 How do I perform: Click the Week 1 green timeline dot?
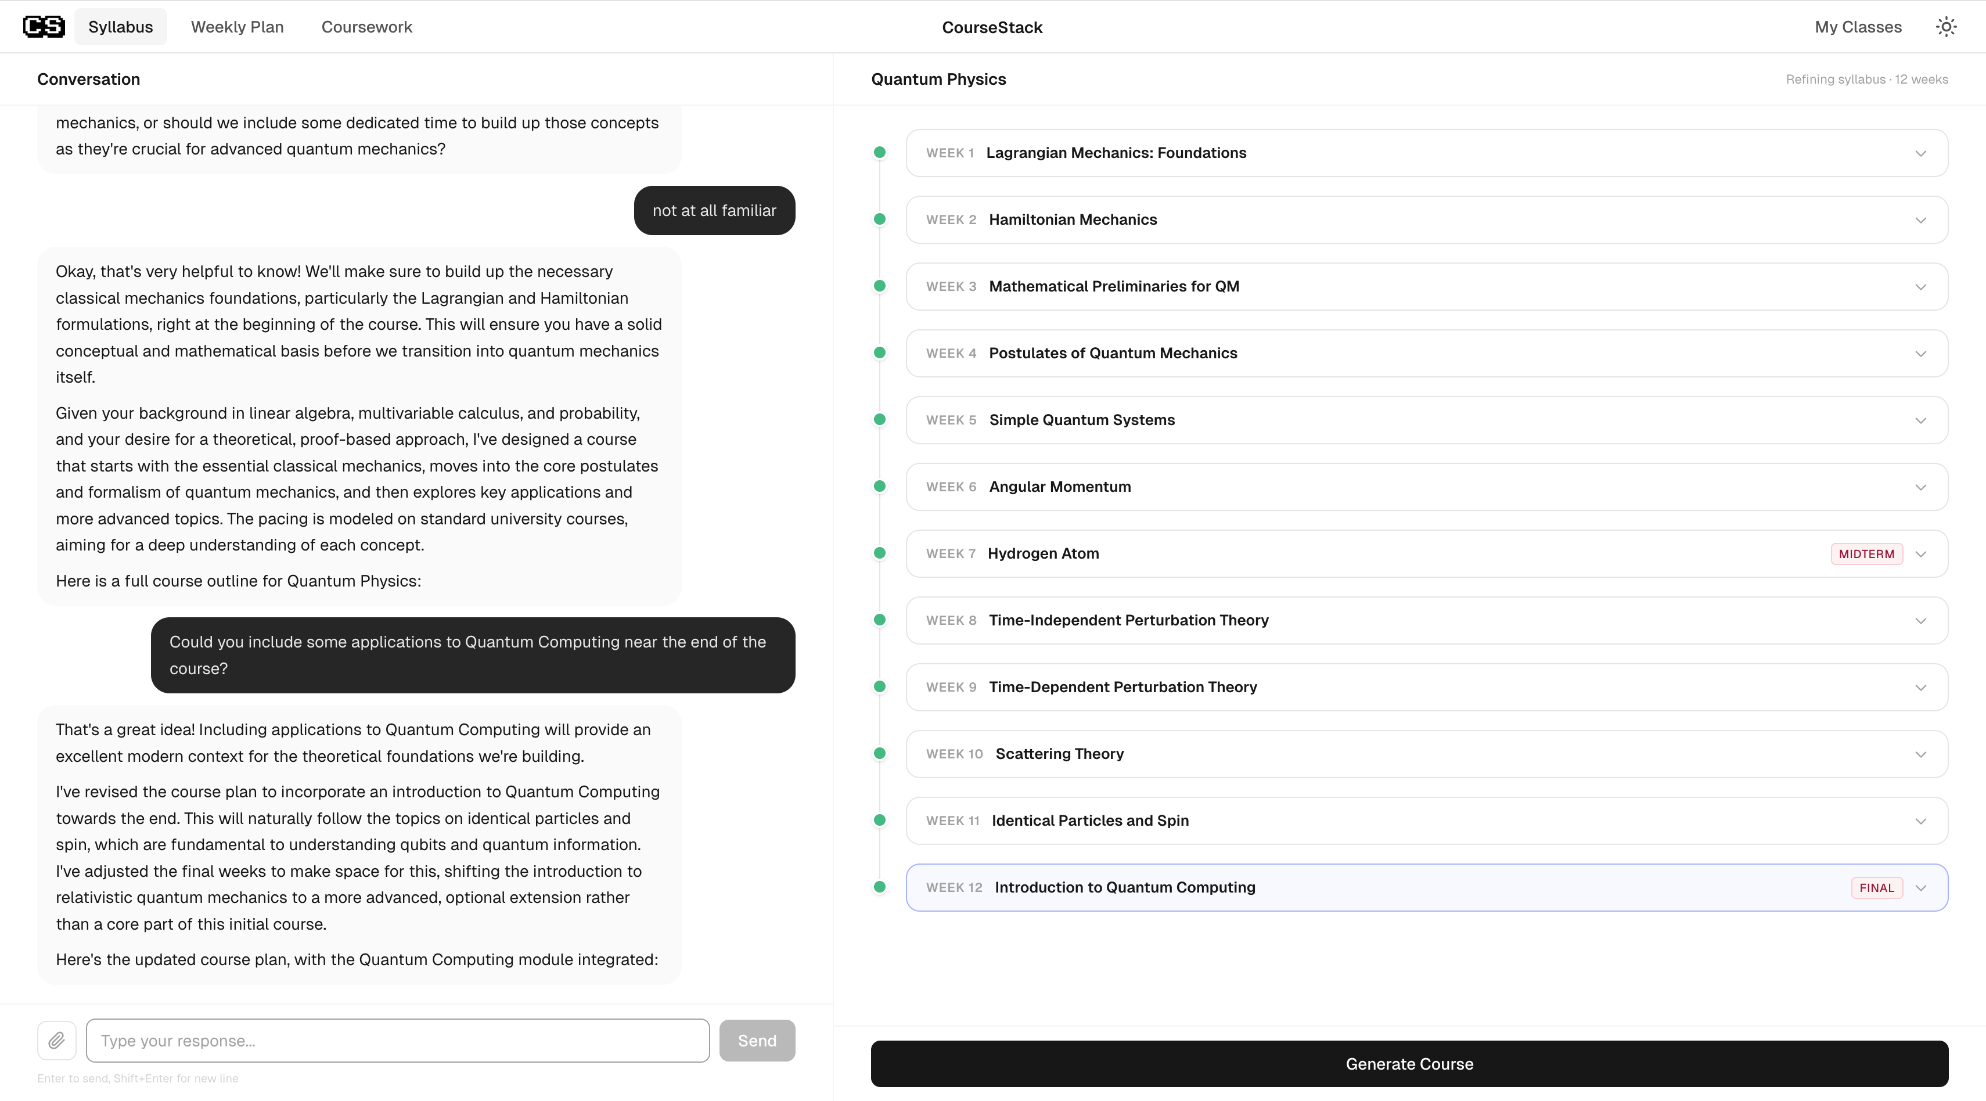click(880, 153)
